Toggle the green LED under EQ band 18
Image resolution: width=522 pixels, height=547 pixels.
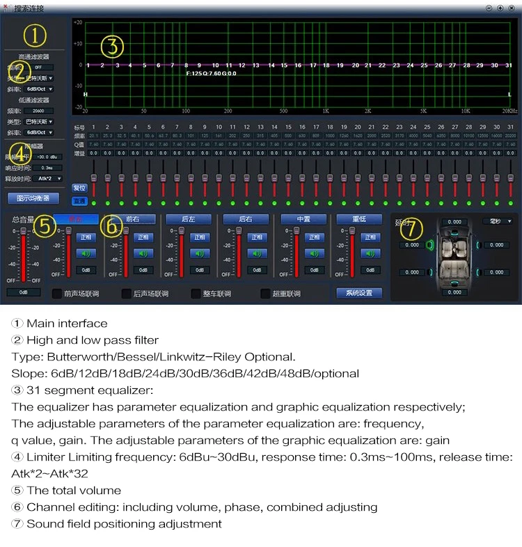coord(330,203)
